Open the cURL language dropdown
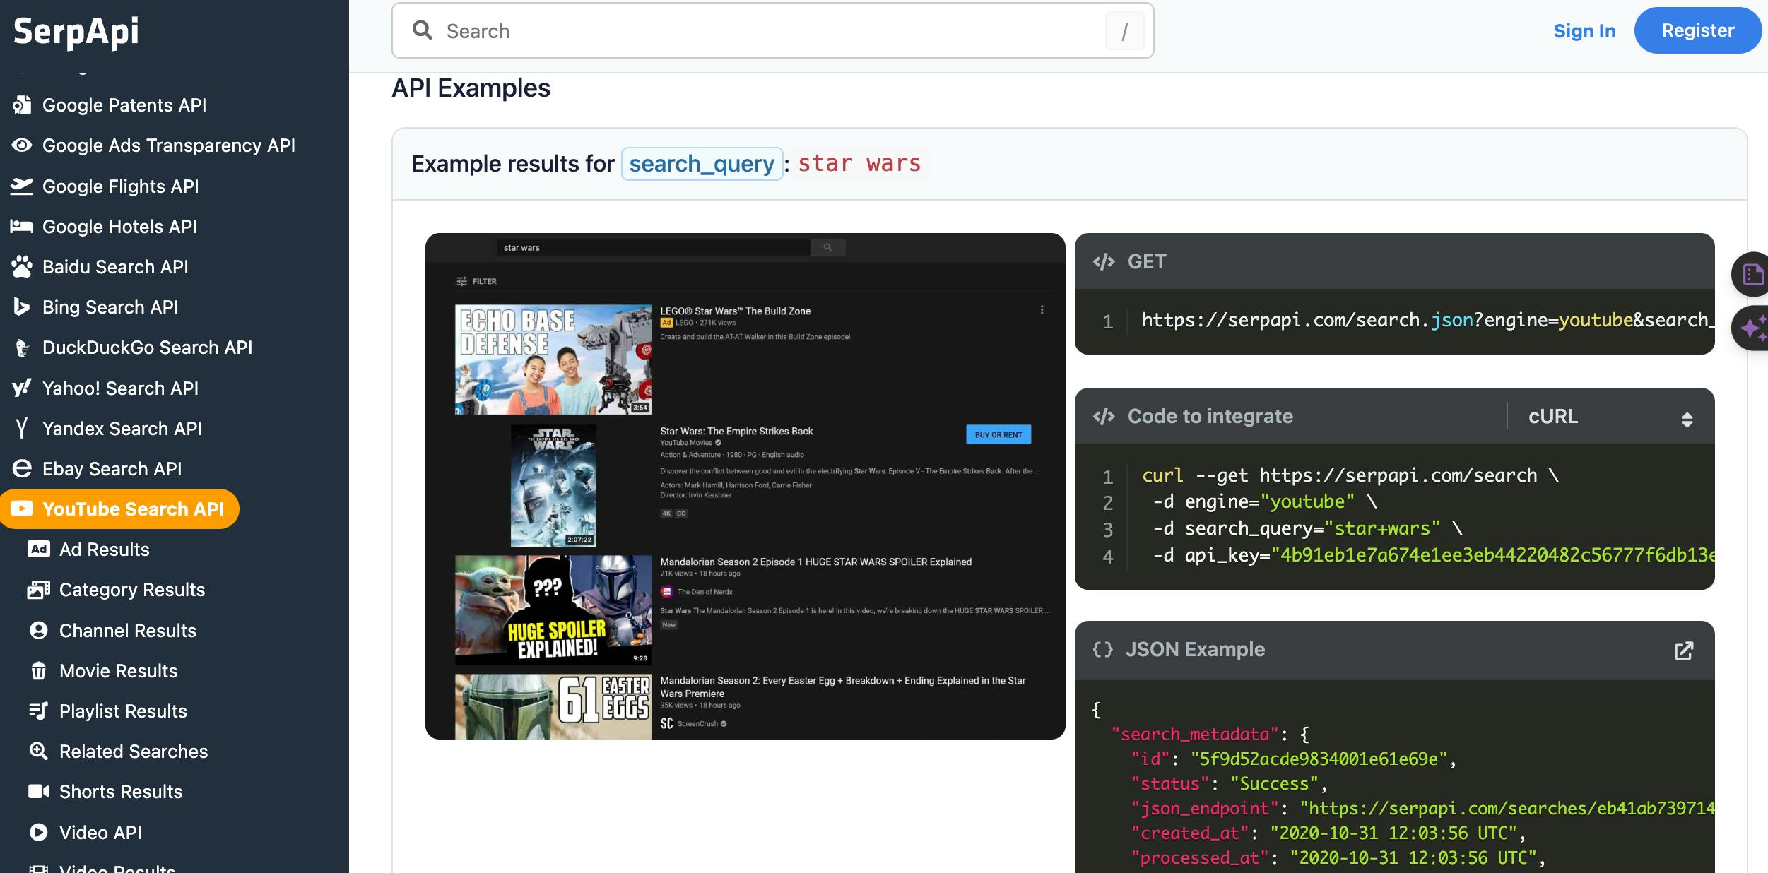This screenshot has height=873, width=1768. (x=1610, y=417)
